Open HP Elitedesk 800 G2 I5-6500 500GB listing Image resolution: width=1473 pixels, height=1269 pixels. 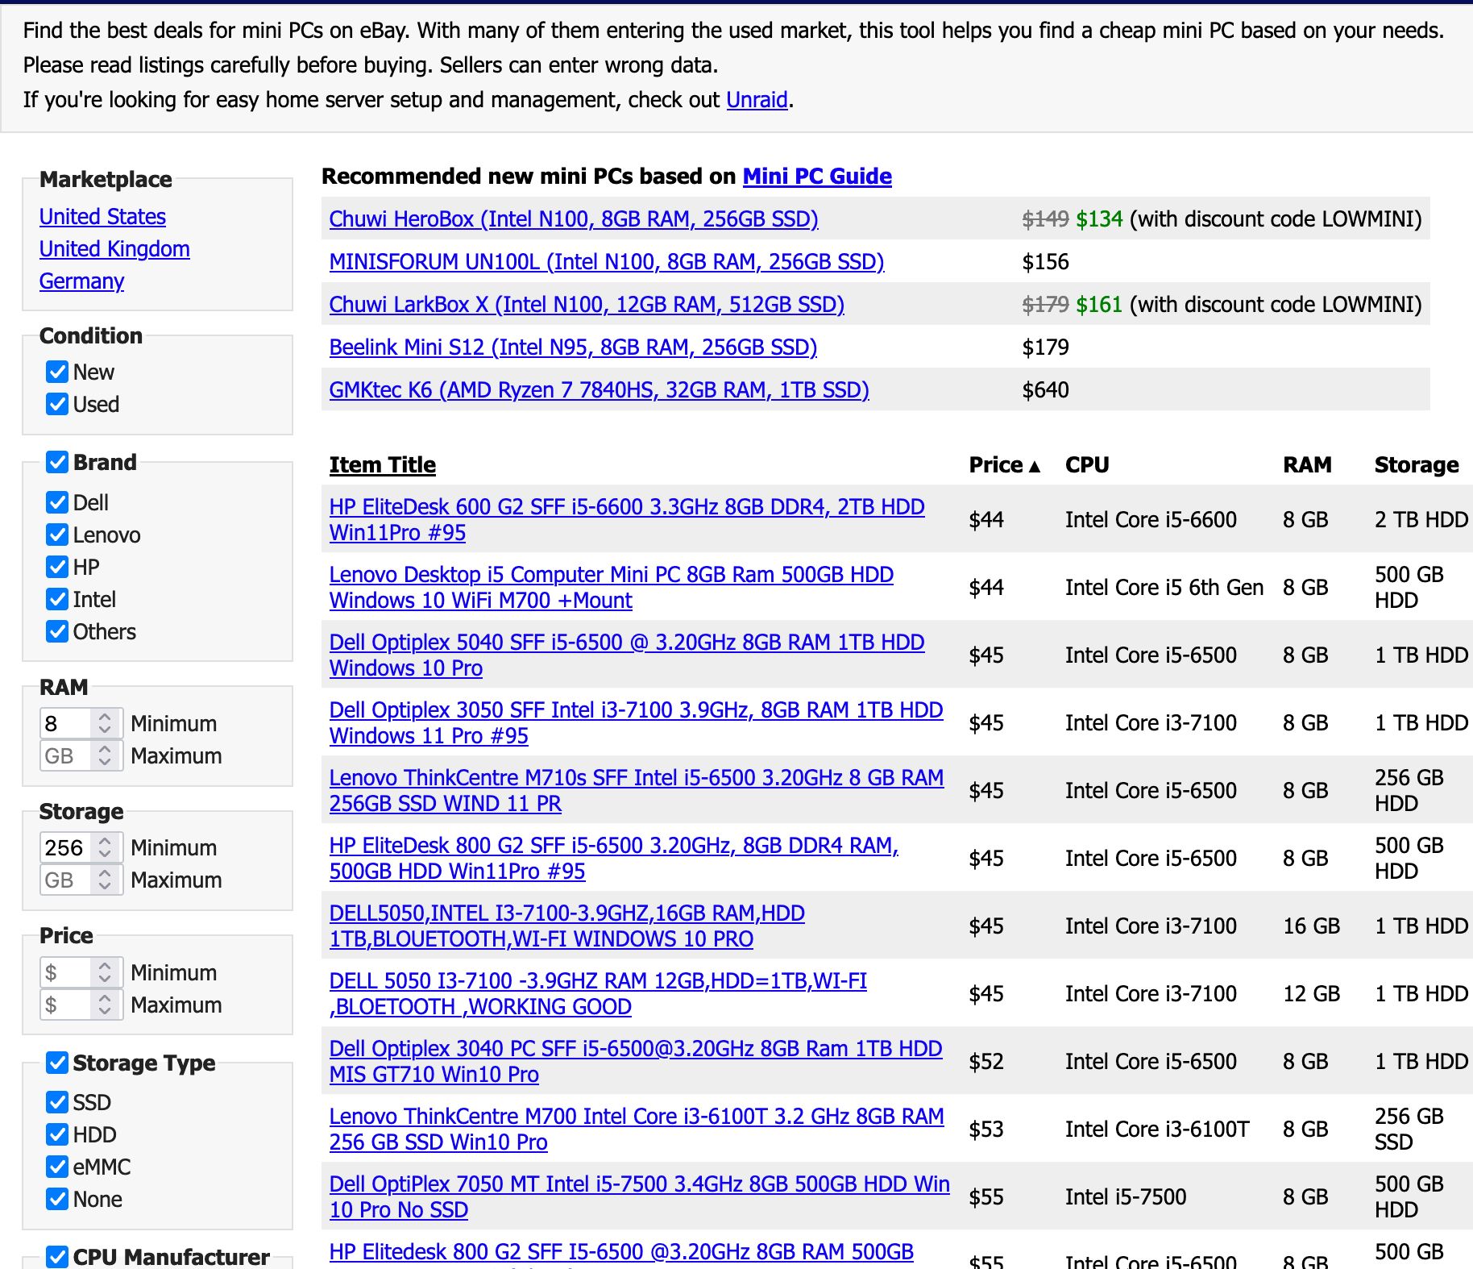pyautogui.click(x=621, y=1254)
